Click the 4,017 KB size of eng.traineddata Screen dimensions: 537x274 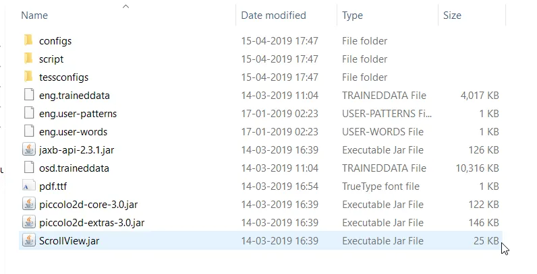479,95
